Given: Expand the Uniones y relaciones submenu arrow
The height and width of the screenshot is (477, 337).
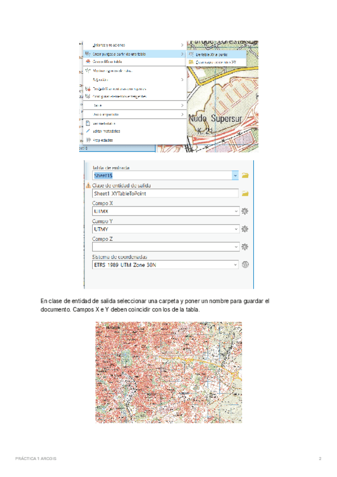Looking at the screenshot, I should 182,45.
